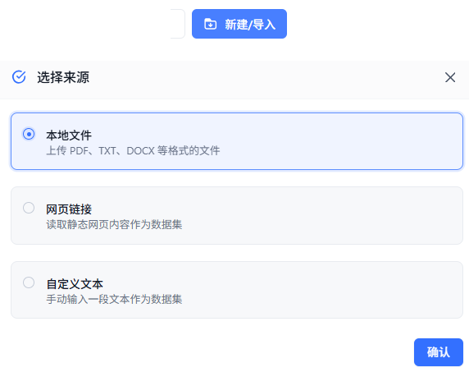Click the description 手动输入一段文本作为数据集
The width and height of the screenshot is (469, 372).
point(114,299)
